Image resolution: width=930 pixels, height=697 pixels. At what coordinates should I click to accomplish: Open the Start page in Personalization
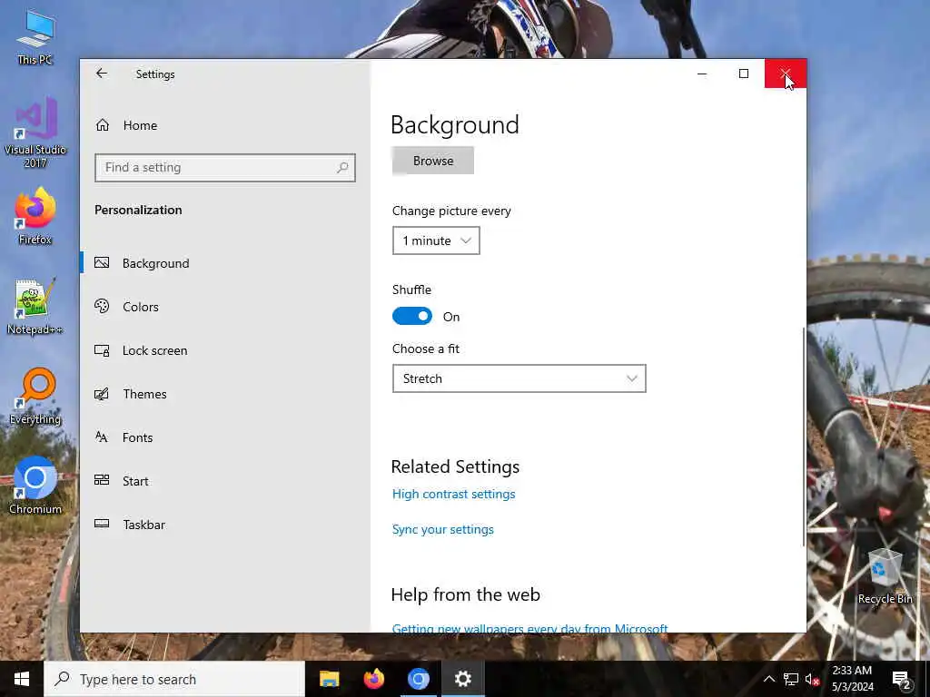tap(225, 481)
